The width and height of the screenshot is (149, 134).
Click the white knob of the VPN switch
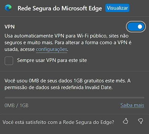click(140, 27)
